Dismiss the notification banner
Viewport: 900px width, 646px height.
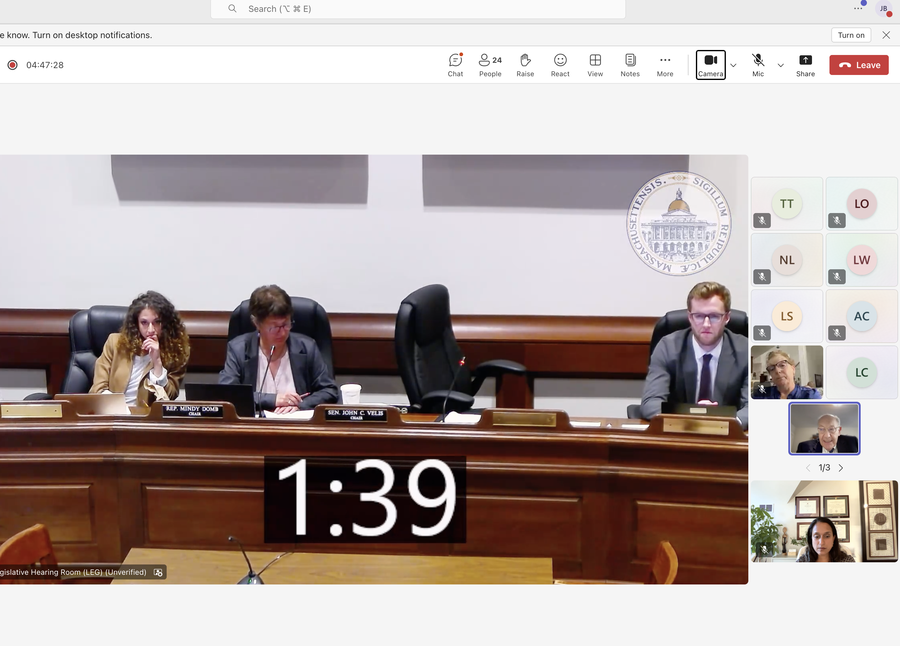pyautogui.click(x=886, y=35)
